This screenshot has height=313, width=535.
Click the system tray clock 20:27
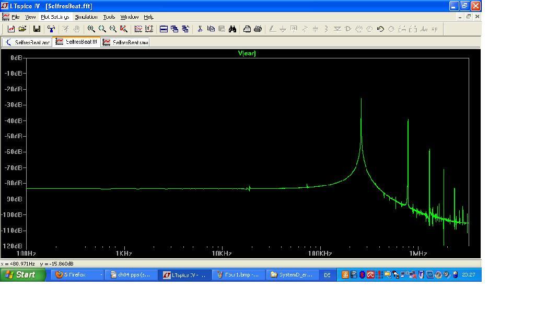pos(469,275)
